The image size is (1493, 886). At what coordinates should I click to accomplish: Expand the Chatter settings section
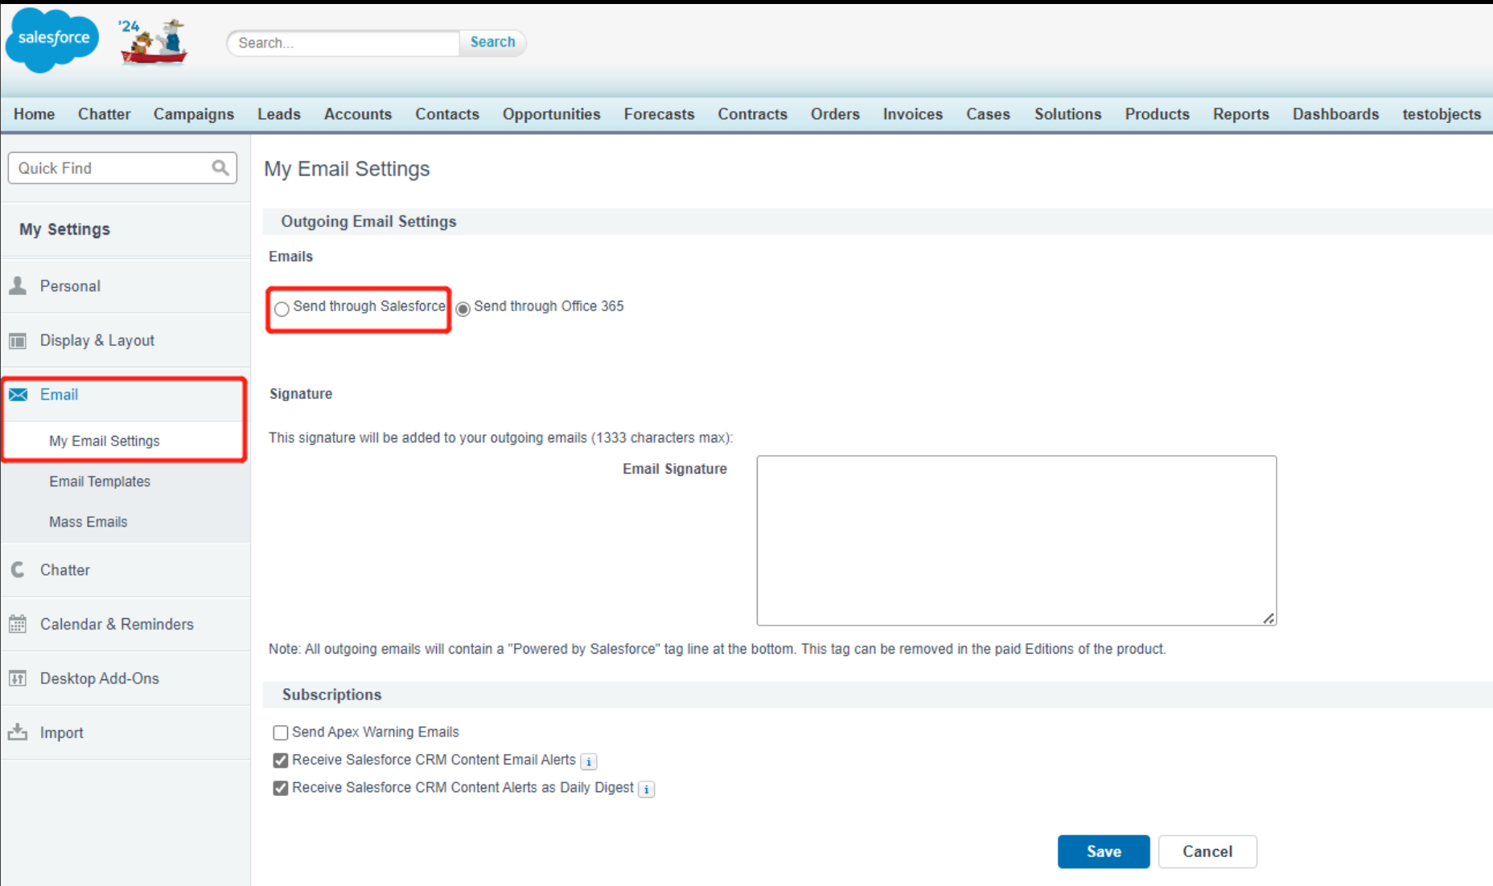[64, 569]
